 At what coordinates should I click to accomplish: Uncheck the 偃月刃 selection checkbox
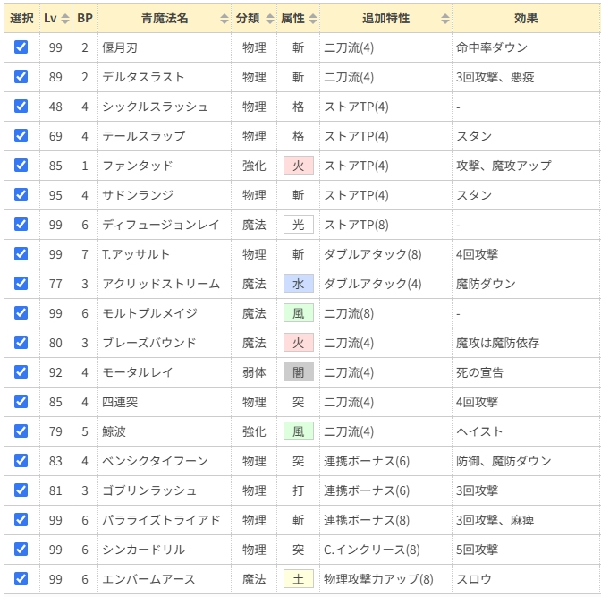(x=21, y=47)
